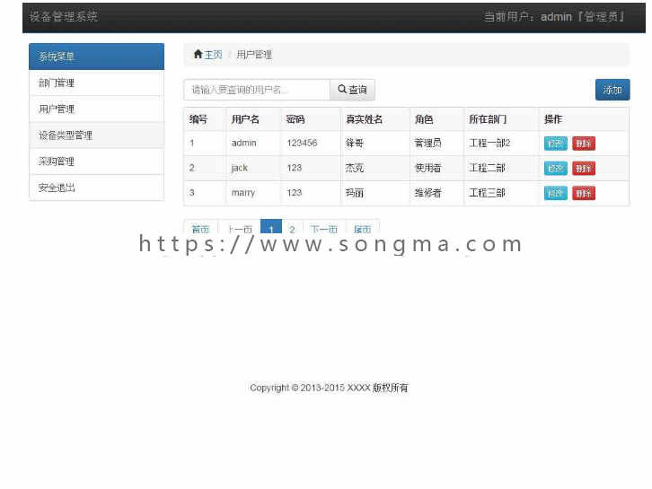The image size is (652, 489).
Task: Open 采购管理 in the sidebar menu
Action: pyautogui.click(x=96, y=162)
